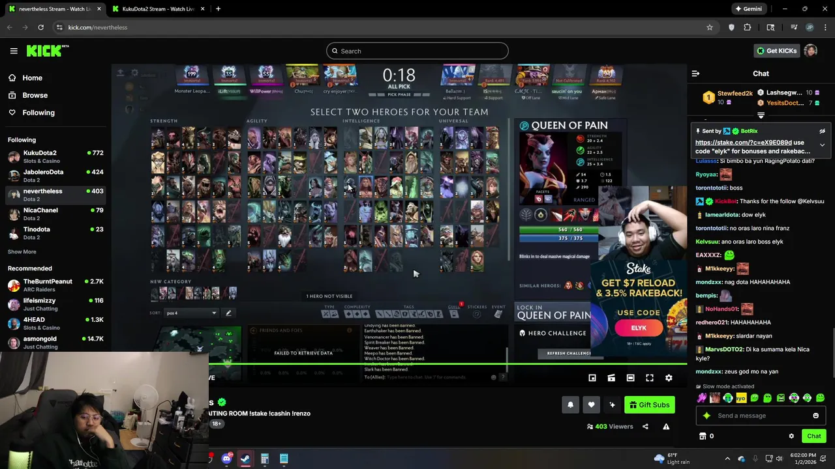
Task: Open stream player settings gear
Action: 669,378
